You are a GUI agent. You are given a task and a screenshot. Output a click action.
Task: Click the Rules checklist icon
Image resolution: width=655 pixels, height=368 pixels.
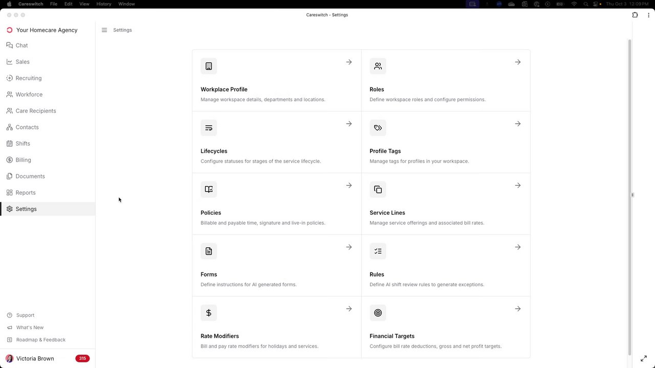378,251
